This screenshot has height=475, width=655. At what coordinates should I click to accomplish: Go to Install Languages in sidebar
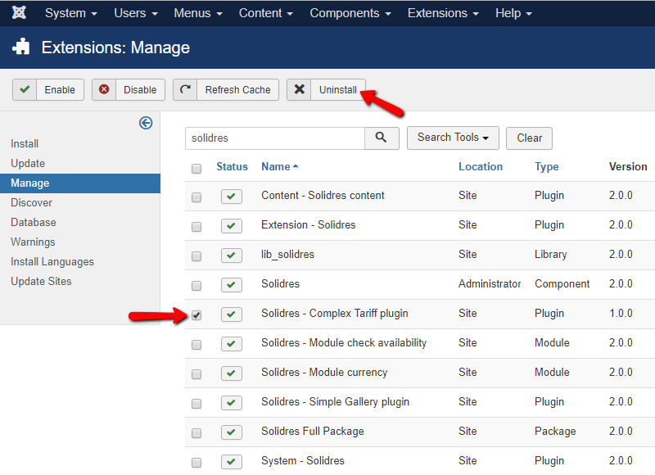point(52,261)
